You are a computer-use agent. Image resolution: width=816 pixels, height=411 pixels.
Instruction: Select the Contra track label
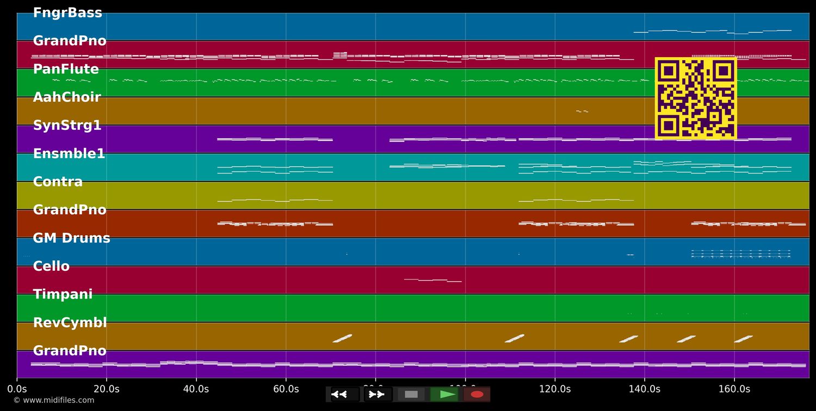point(58,182)
